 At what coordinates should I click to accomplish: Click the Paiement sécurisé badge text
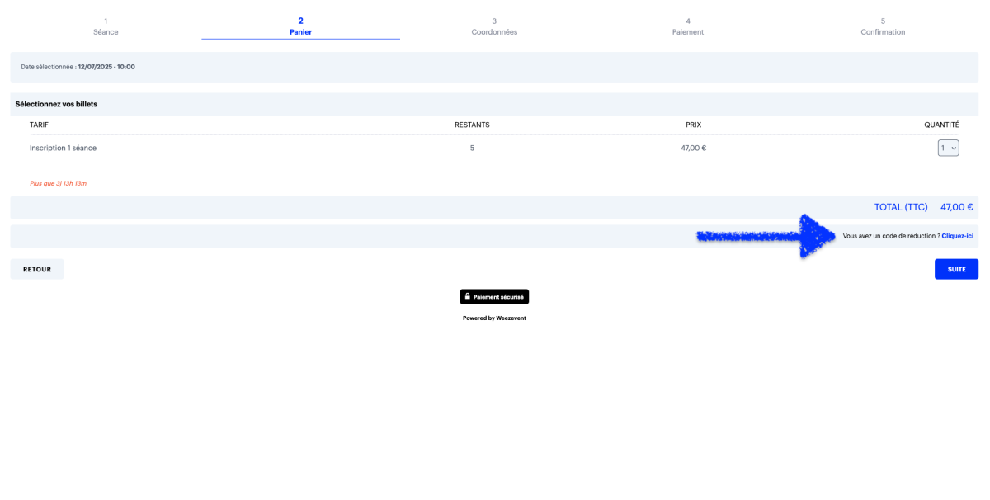tap(499, 296)
